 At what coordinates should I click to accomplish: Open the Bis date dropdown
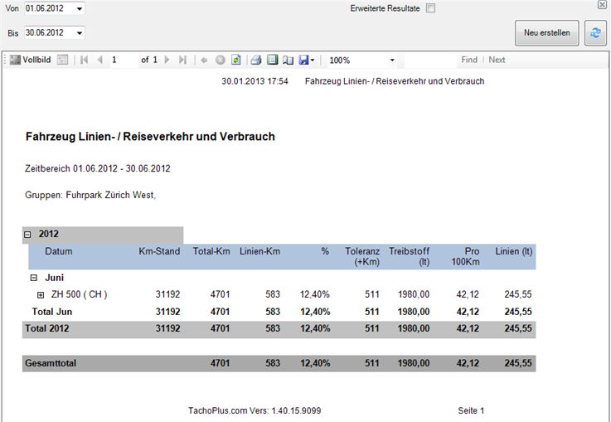click(79, 33)
